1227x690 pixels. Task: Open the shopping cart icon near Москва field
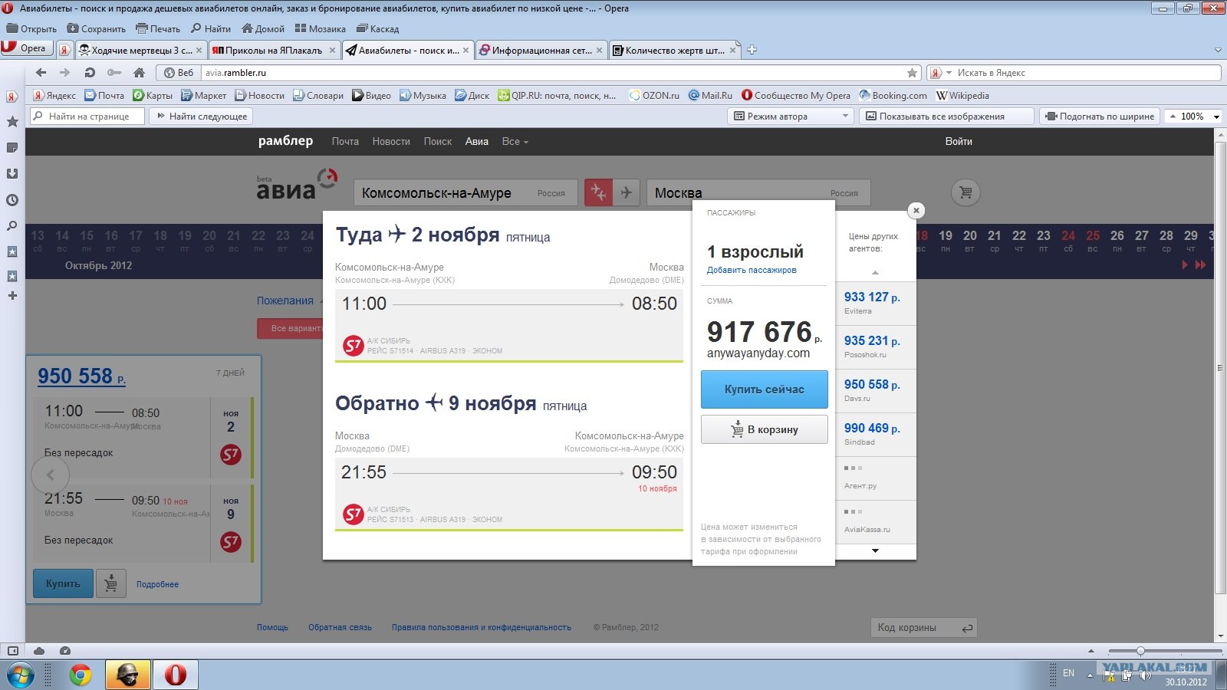pyautogui.click(x=965, y=192)
